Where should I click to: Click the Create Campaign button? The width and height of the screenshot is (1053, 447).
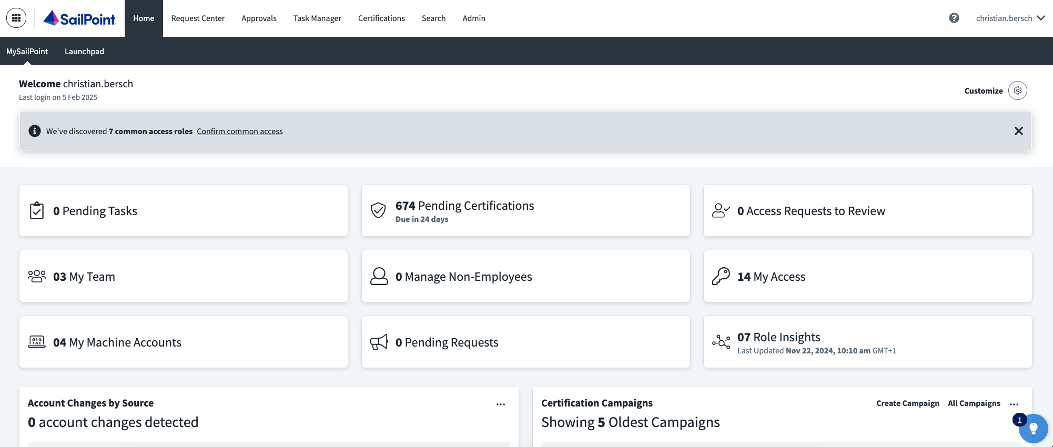[x=907, y=403]
